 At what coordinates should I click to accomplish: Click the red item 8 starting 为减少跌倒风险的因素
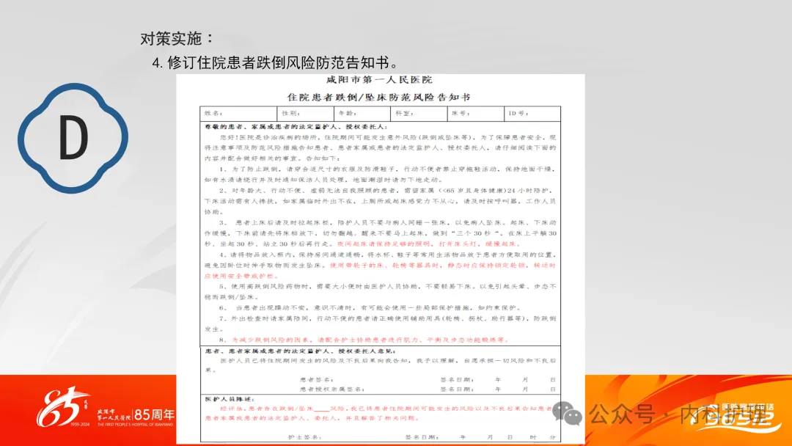[x=364, y=340]
